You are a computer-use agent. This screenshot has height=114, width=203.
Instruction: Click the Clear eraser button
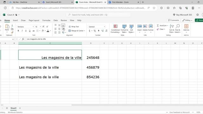161,29
